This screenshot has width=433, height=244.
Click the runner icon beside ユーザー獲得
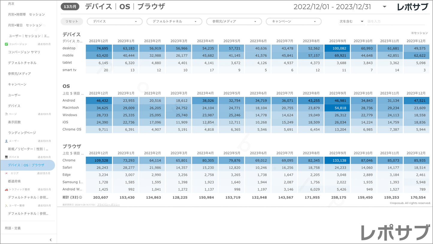click(6, 206)
